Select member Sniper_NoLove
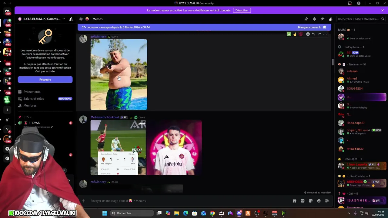388x218 pixels. (362, 132)
